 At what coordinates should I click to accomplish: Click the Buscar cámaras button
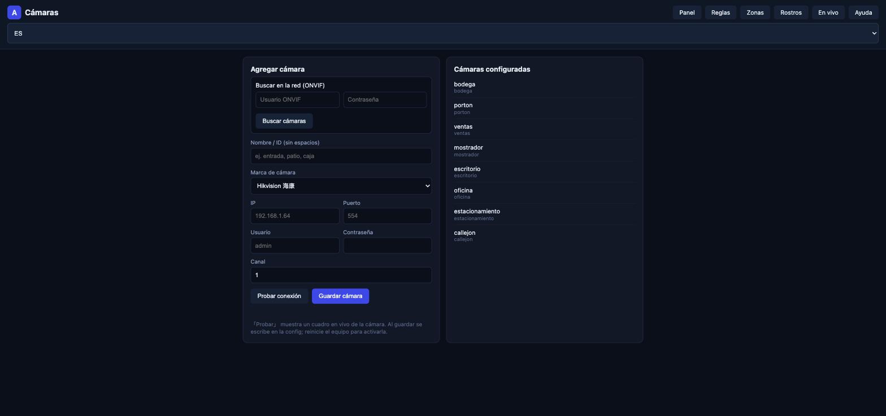pos(284,121)
